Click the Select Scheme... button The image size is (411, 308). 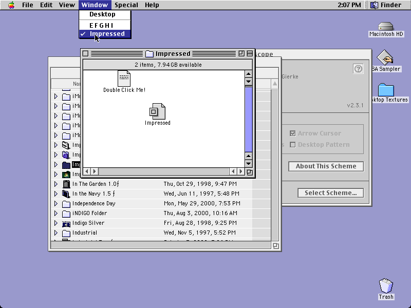coord(331,193)
